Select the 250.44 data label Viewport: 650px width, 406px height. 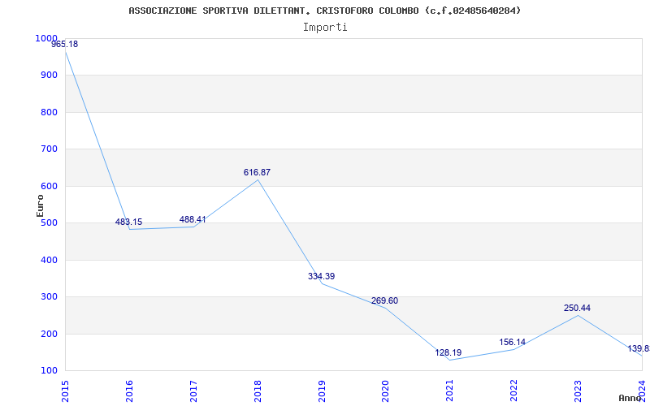click(577, 308)
